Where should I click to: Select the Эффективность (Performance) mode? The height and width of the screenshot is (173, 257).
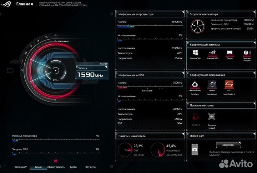click(x=56, y=167)
